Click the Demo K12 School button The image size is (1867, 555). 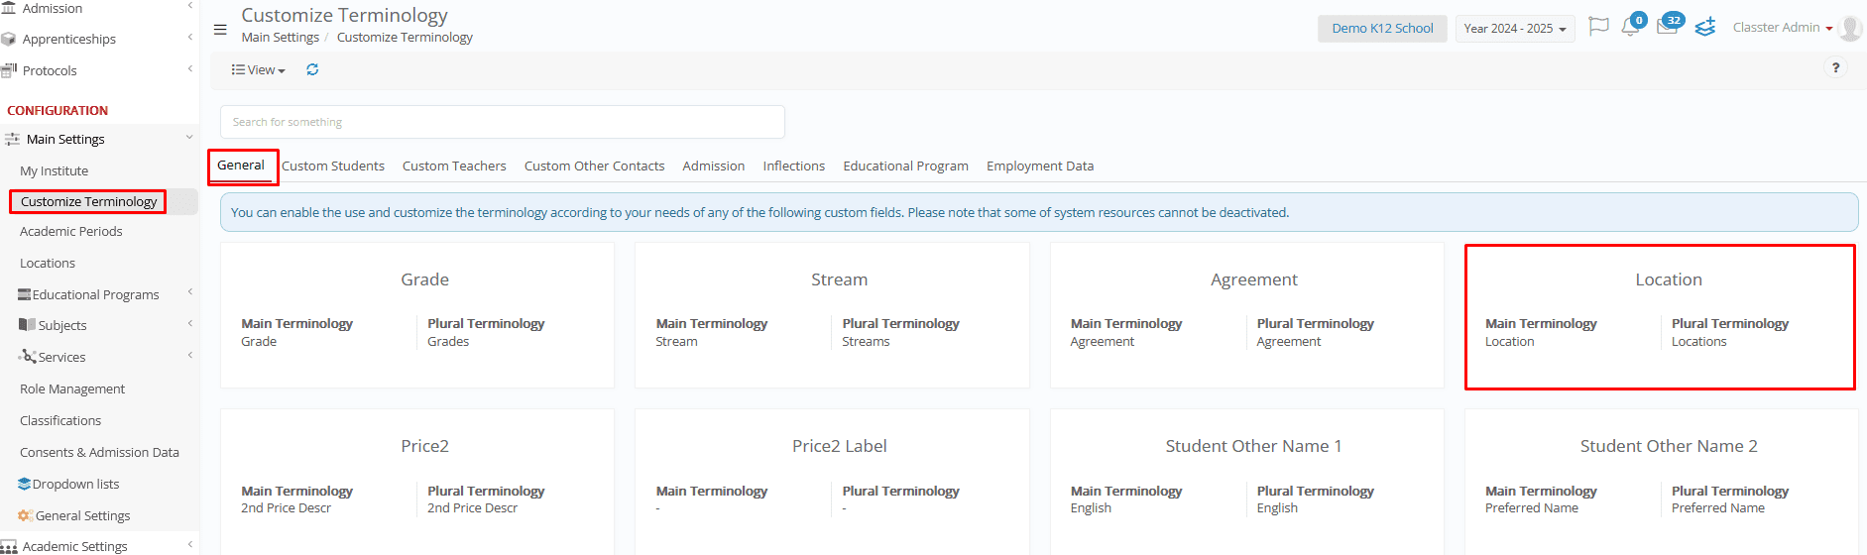[x=1382, y=29]
